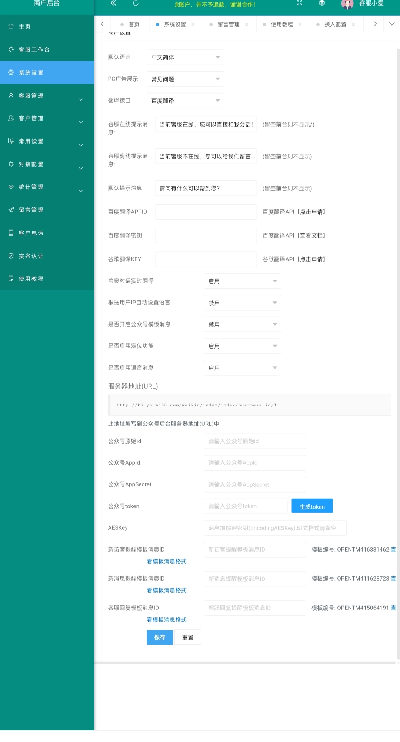400x742 pixels.
Task: Switch to the 接入配置 tab
Action: click(x=335, y=24)
